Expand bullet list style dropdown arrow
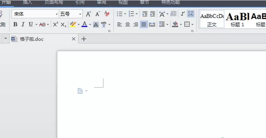The width and height of the screenshot is (266, 138). click(125, 14)
